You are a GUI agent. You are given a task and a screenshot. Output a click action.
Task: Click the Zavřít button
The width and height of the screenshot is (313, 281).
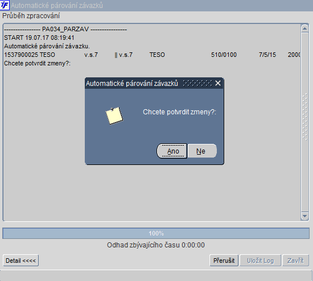point(295,261)
